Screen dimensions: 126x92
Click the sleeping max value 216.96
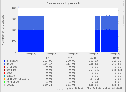(116, 61)
